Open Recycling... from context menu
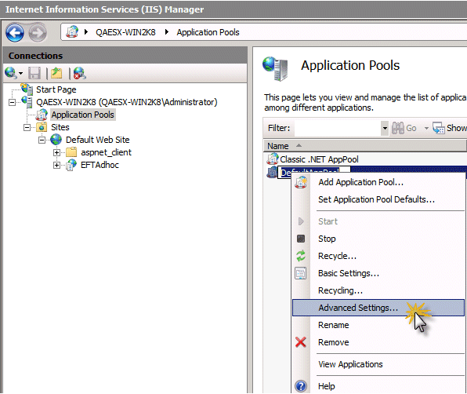This screenshot has height=394, width=467. [378, 290]
